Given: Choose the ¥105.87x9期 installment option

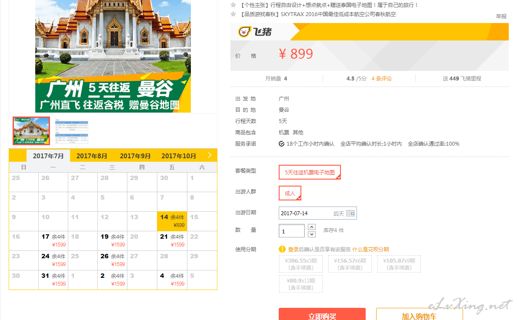Looking at the screenshot, I should point(399,264).
